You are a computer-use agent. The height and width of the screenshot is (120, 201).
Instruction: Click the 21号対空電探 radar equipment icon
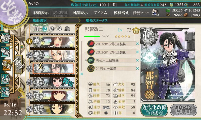[x=91, y=68]
